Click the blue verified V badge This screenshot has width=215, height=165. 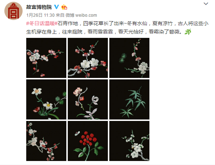pos(56,7)
